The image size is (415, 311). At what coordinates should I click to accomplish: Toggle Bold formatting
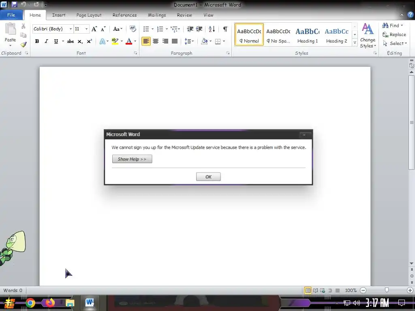[37, 41]
